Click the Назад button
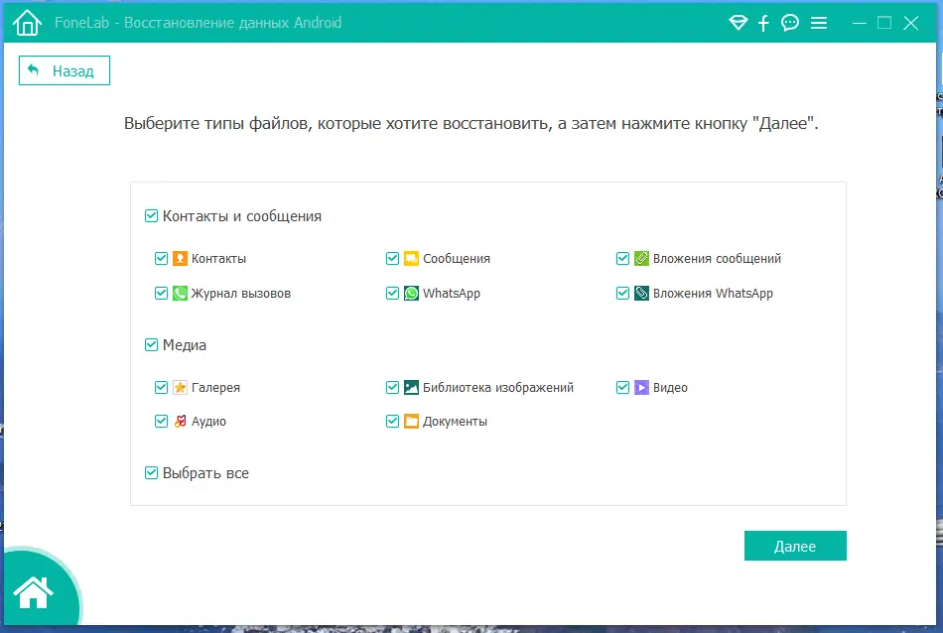 point(64,70)
